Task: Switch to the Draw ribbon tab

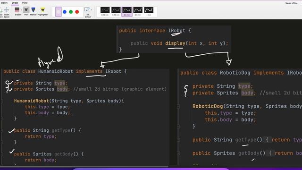Action: coord(15,3)
